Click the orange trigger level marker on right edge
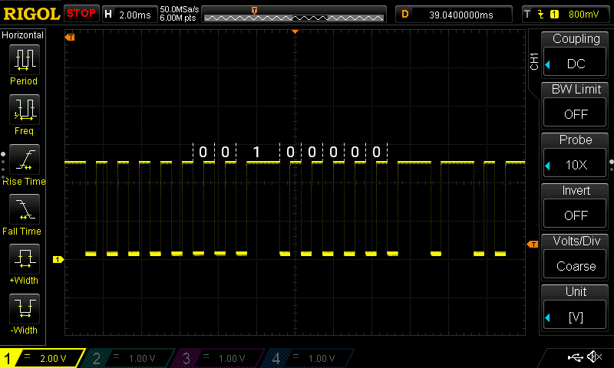Image resolution: width=614 pixels, height=368 pixels. [x=532, y=244]
